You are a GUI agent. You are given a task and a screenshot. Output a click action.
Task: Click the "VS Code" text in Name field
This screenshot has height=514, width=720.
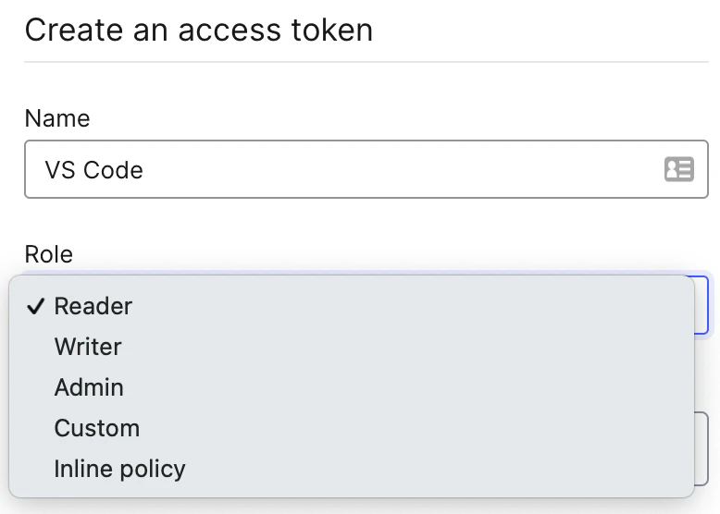click(x=93, y=170)
